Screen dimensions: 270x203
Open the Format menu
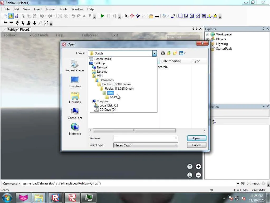coord(51,9)
